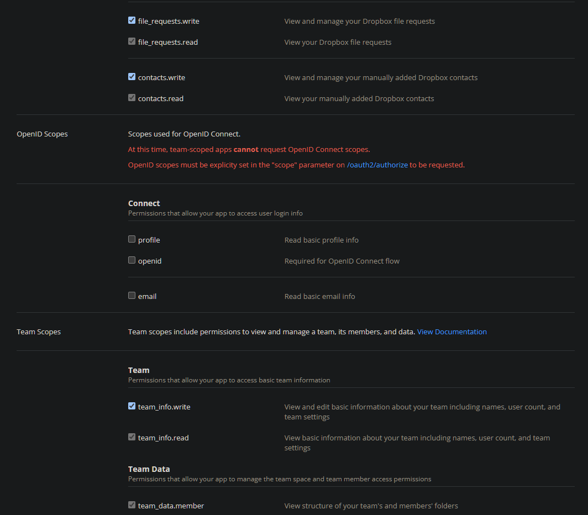Click 'Permissions that allow your app to access user login info'
Screen dimensions: 588x515
coord(216,213)
